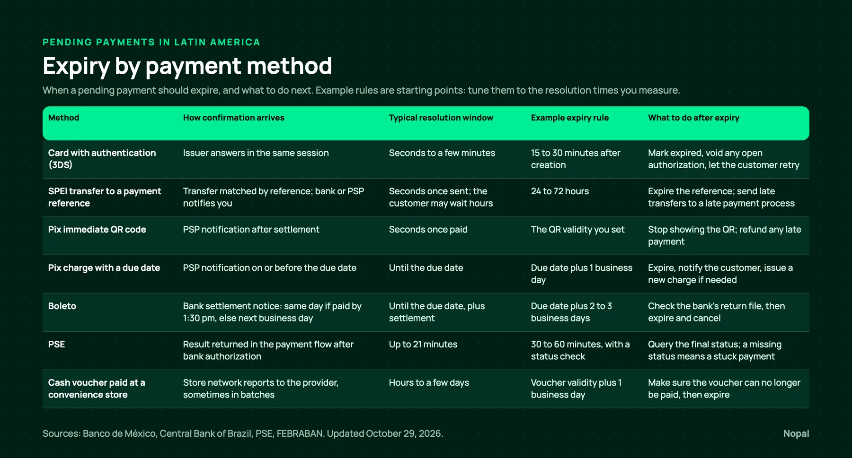The image size is (852, 458).
Task: Click 'Check the bank's return file' cell
Action: [716, 312]
